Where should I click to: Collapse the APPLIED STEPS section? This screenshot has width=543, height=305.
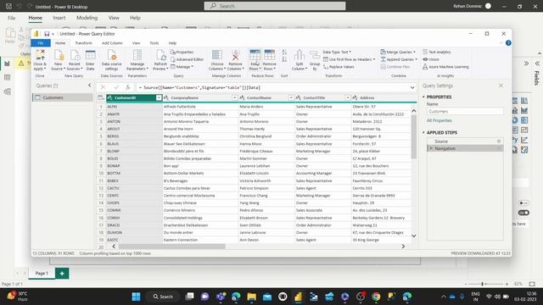(423, 132)
